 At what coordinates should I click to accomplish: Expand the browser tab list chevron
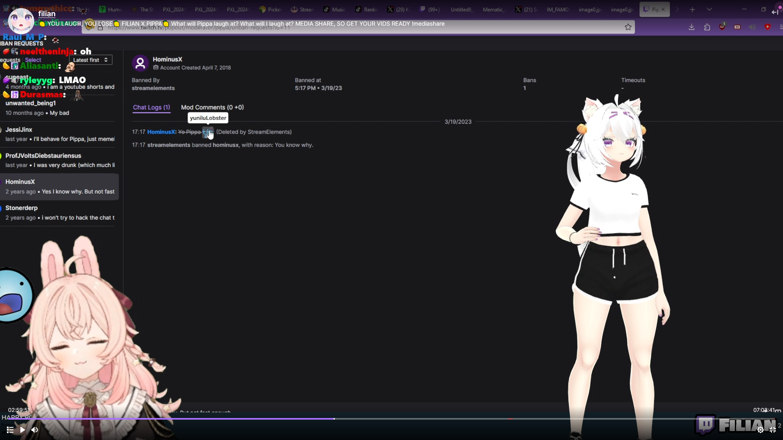(709, 9)
